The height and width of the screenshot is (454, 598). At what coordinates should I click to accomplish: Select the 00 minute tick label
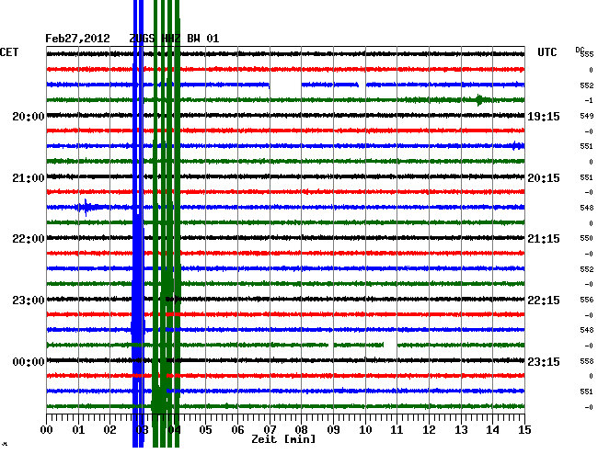click(x=47, y=430)
